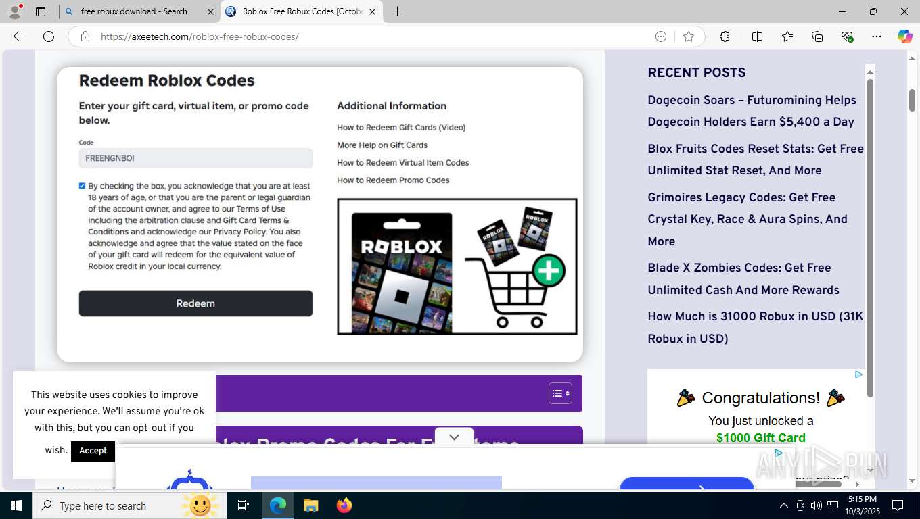
Task: Close the Roblox Free Robux Codes tab
Action: [x=372, y=11]
